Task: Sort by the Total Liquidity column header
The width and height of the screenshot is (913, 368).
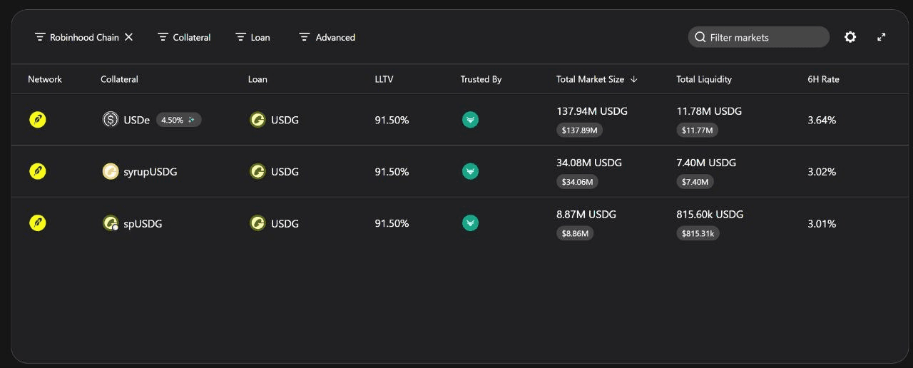Action: coord(704,79)
